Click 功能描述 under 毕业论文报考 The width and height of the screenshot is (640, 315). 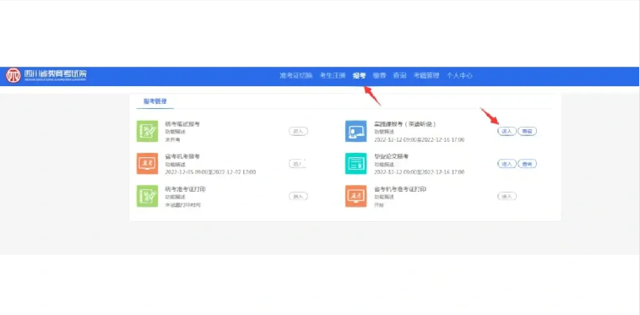(384, 165)
